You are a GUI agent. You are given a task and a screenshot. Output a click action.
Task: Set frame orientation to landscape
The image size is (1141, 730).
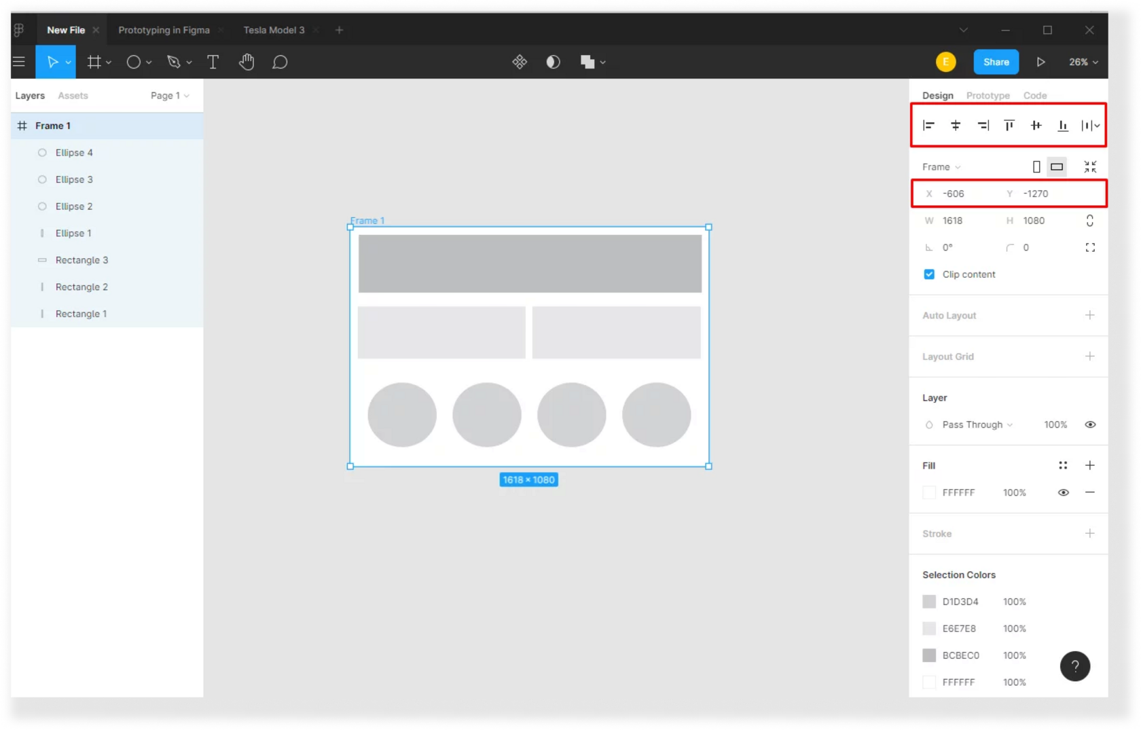[x=1057, y=166]
